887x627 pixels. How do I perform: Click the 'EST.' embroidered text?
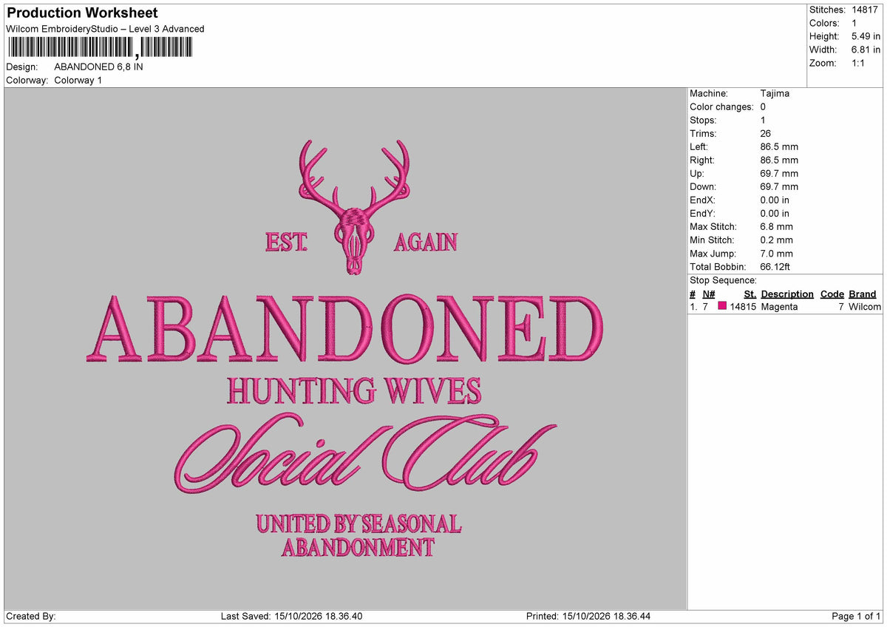(x=286, y=242)
